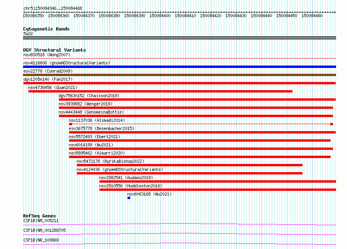Click ruler position 150084360
The width and height of the screenshot is (347, 249).
(x=58, y=16)
